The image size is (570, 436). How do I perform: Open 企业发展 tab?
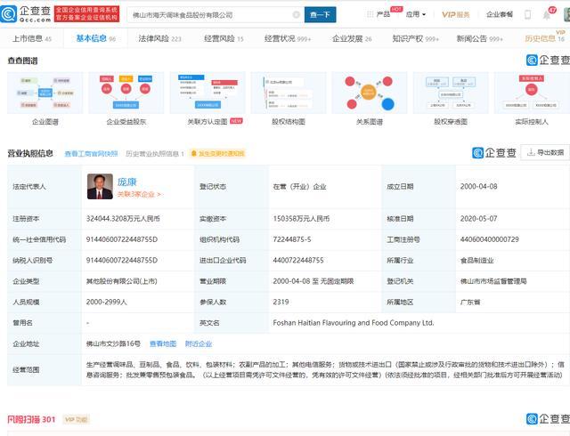[352, 38]
